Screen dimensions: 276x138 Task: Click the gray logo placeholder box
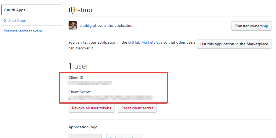(x=85, y=136)
